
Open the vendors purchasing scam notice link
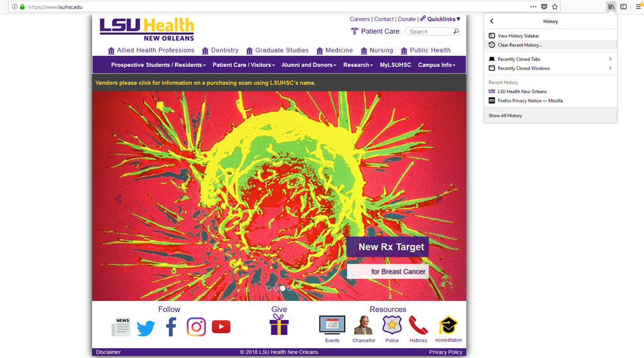[x=205, y=83]
